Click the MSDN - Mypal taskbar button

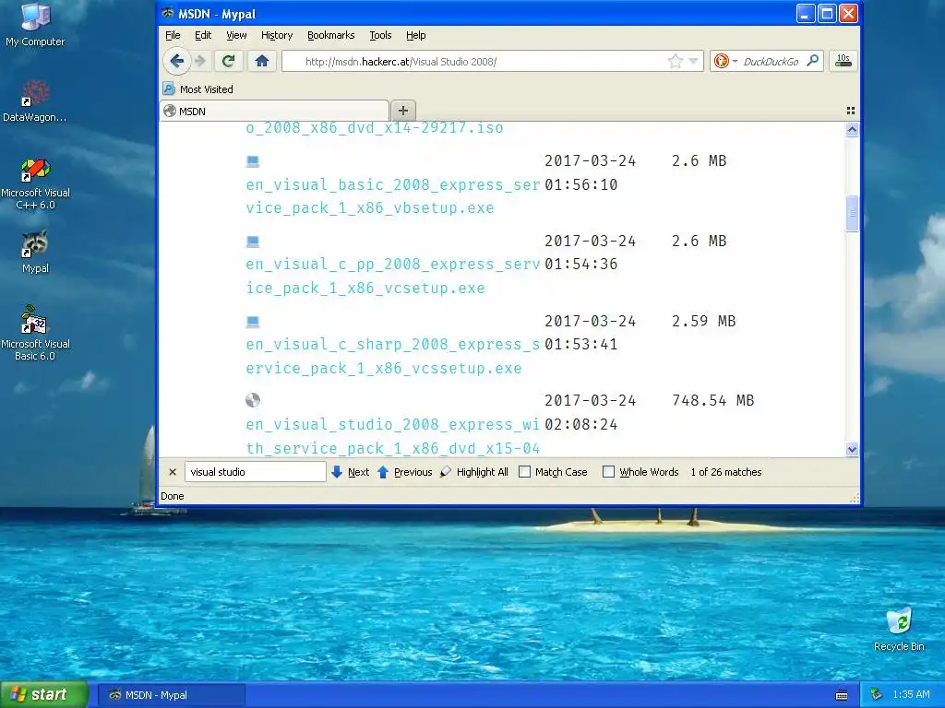pyautogui.click(x=171, y=695)
